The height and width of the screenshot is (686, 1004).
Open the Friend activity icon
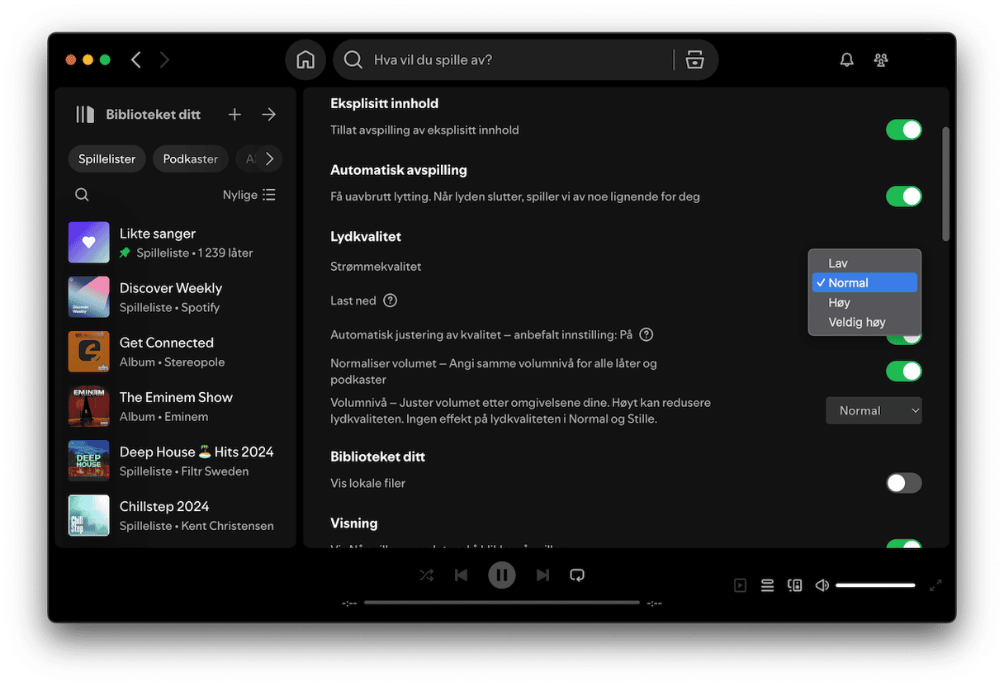[x=881, y=59]
